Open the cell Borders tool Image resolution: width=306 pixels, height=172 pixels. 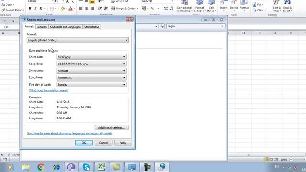click(52, 9)
